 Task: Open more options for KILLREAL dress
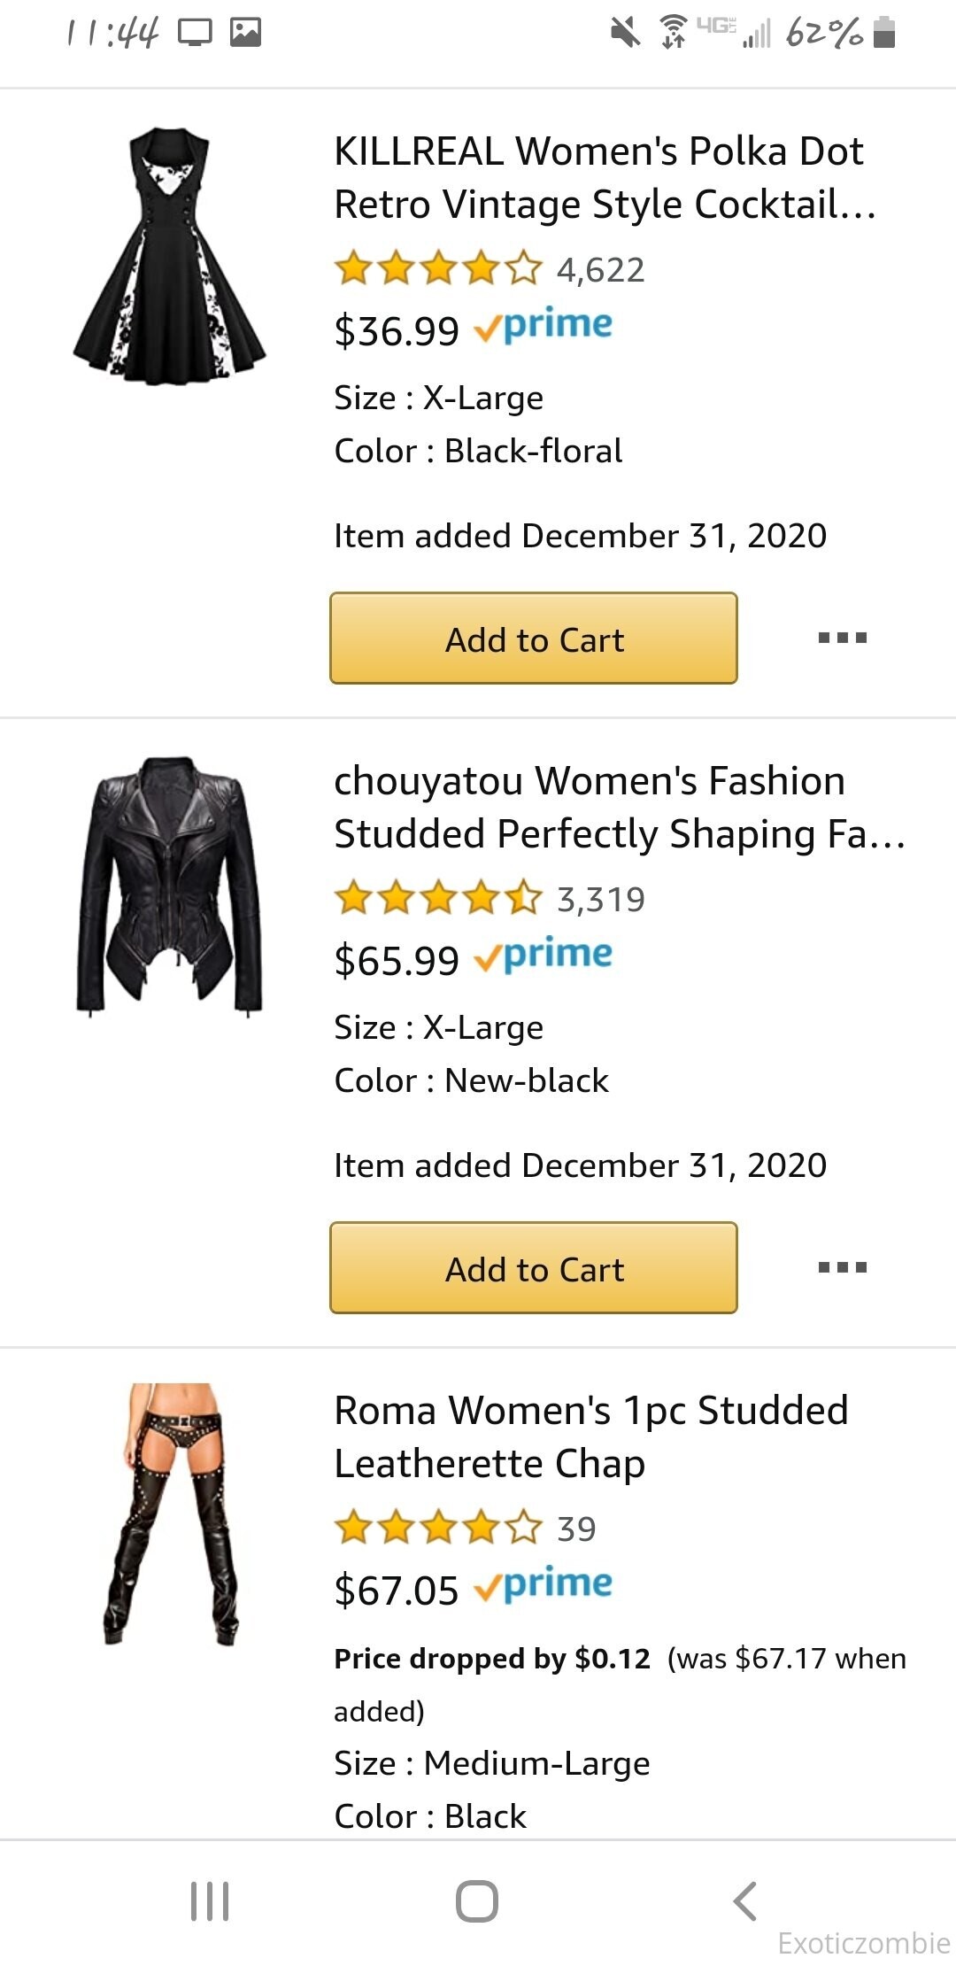pos(842,638)
